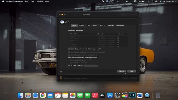
Task: Open the Mail app in the dock
Action: [50, 95]
